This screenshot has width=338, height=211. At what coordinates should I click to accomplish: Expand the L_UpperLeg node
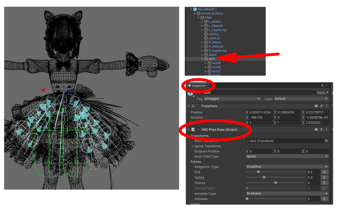tap(202, 30)
